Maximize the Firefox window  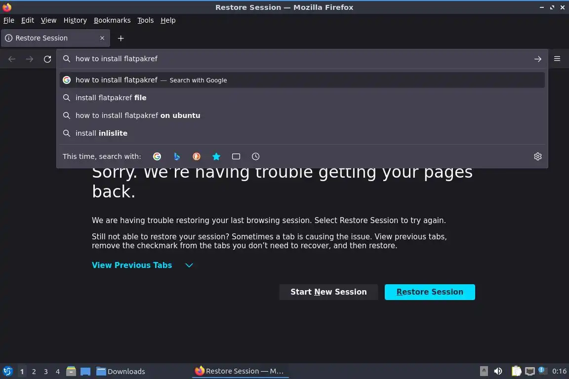point(552,7)
